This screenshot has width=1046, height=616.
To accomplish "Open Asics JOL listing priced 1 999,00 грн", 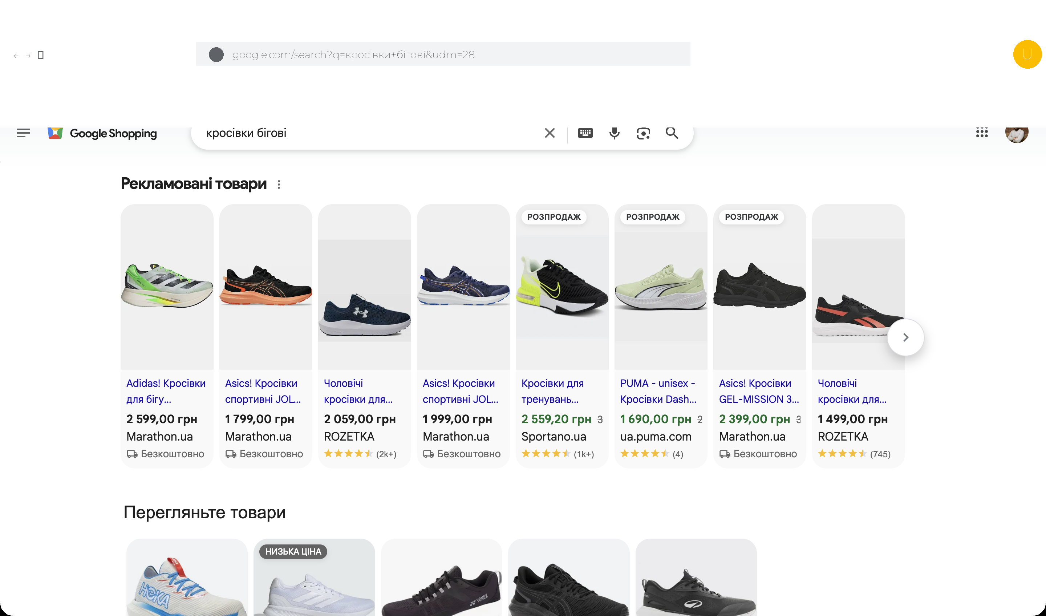I will pyautogui.click(x=461, y=391).
